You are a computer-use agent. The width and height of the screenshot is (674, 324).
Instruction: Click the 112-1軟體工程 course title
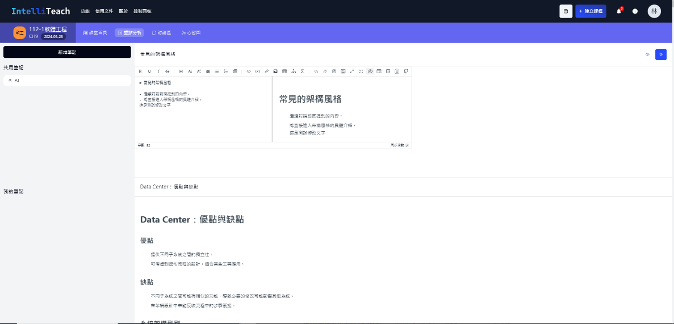click(48, 29)
